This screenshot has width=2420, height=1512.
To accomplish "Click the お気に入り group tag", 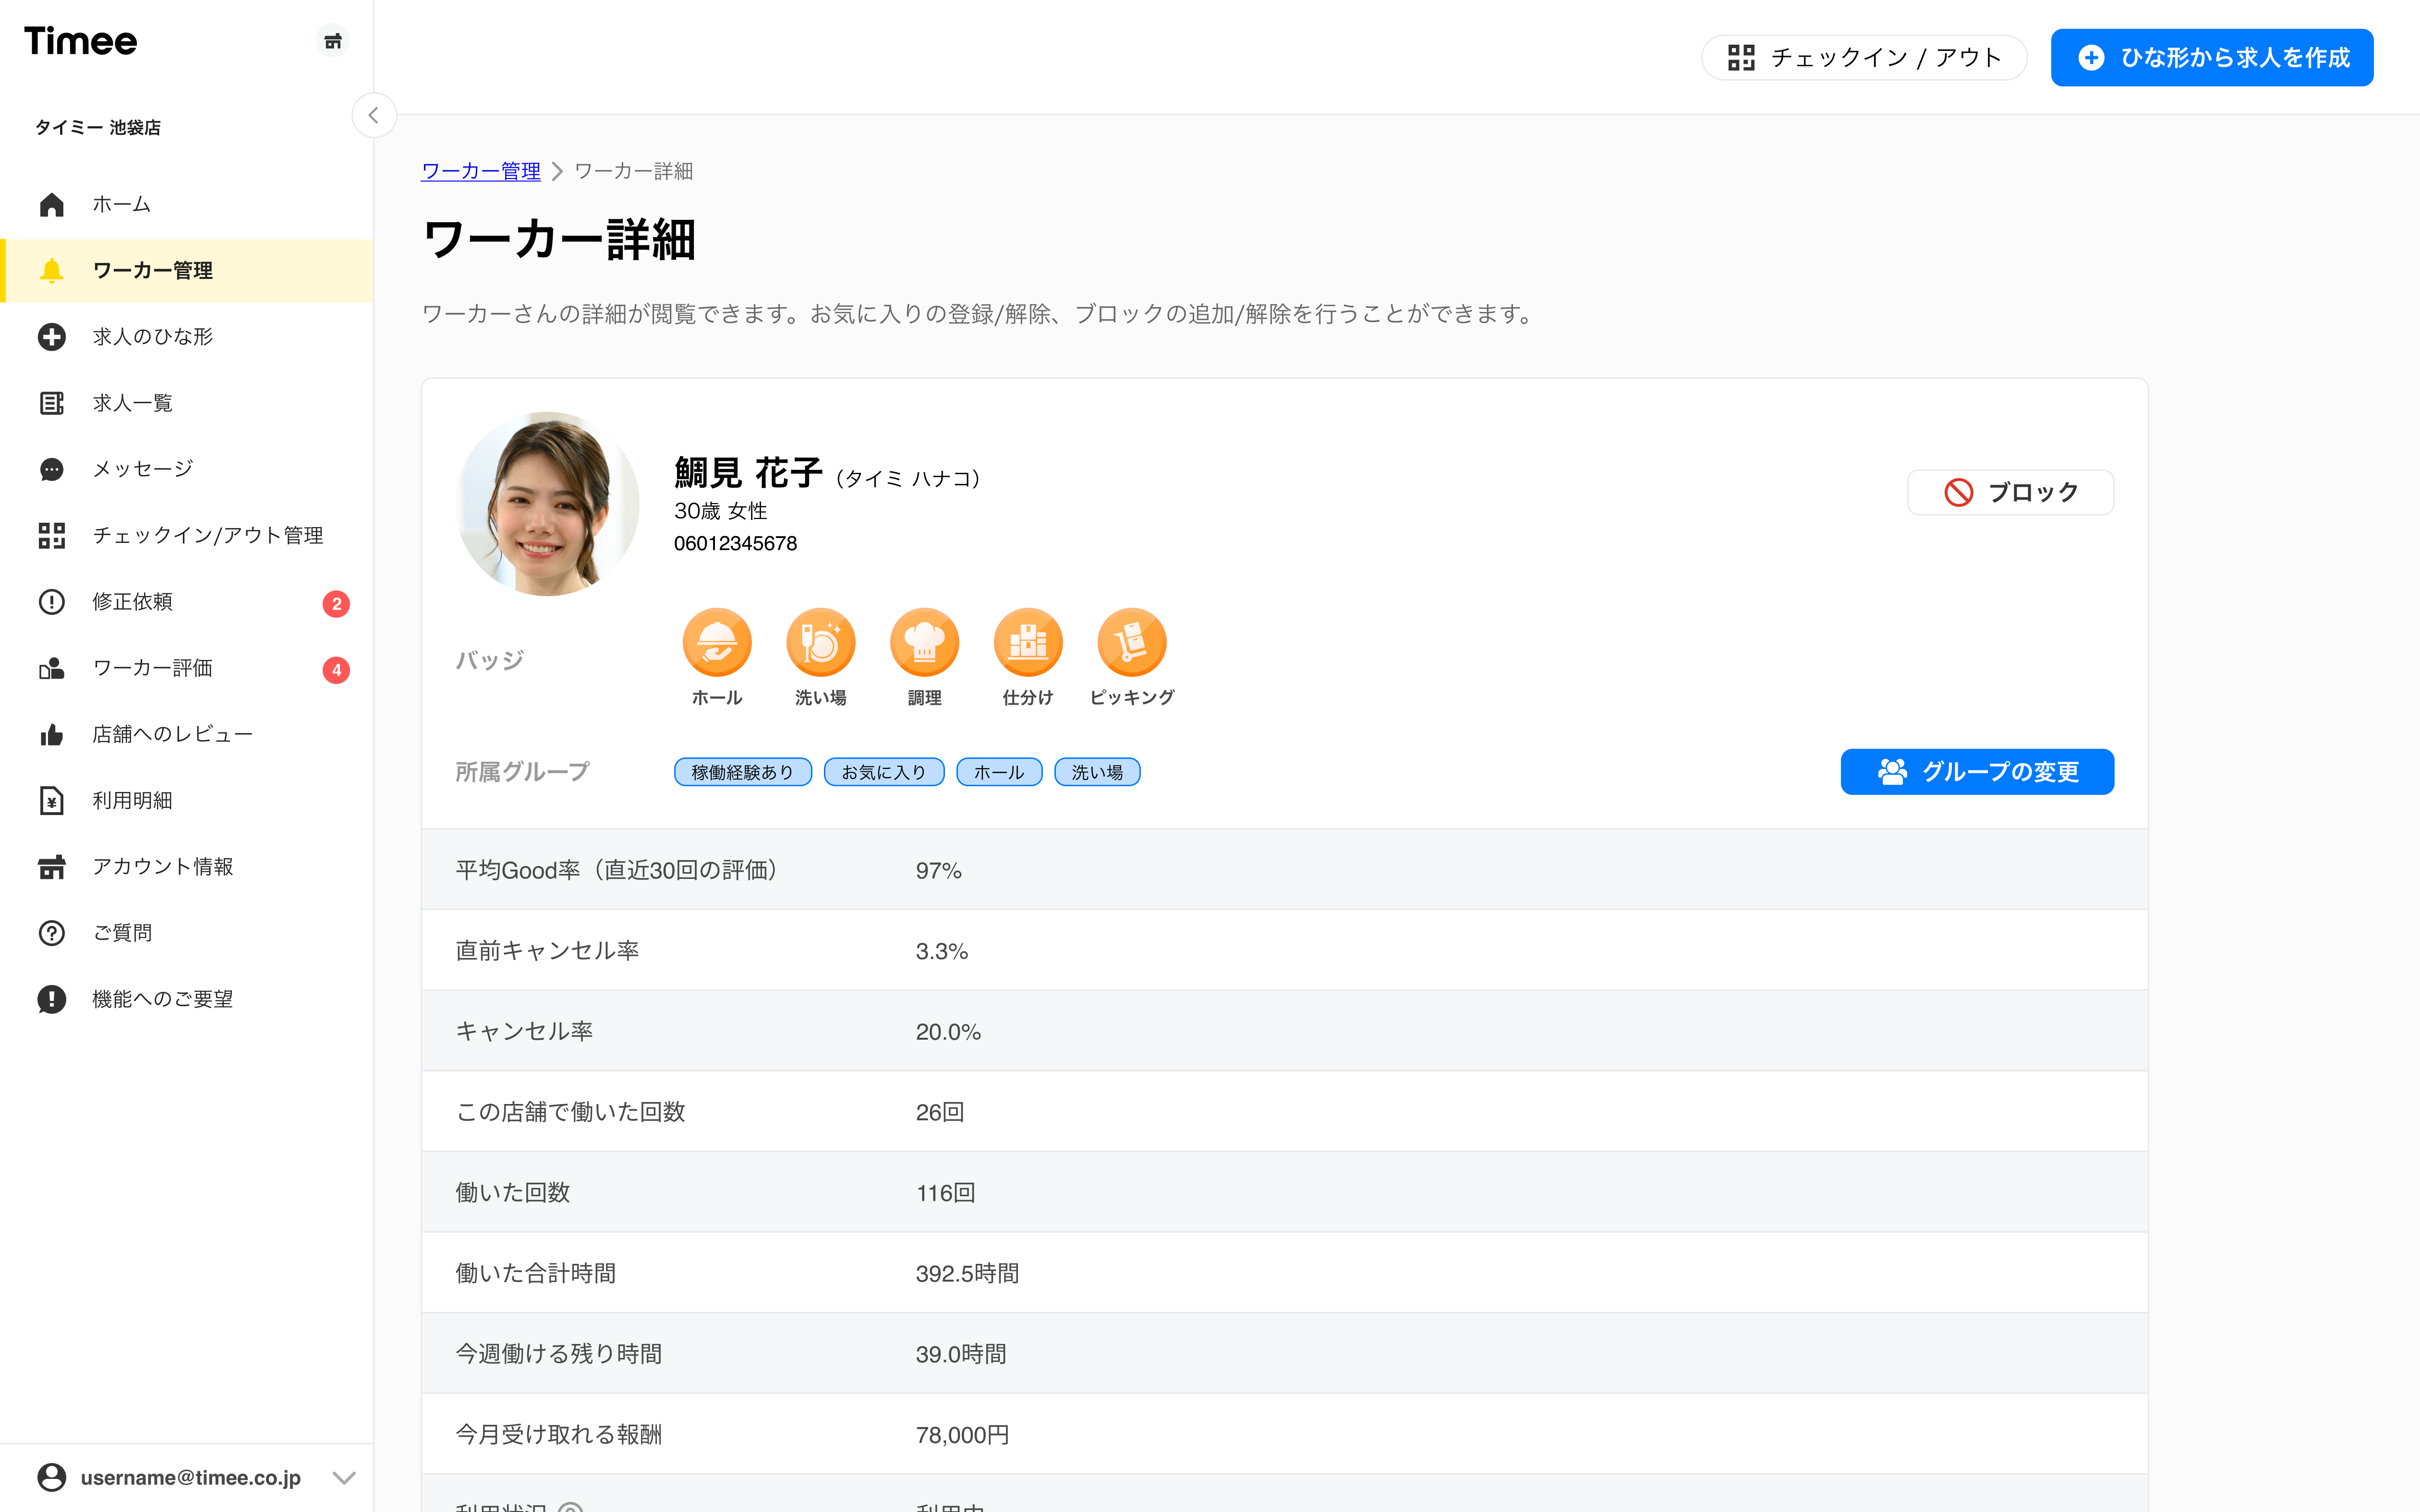I will coord(884,772).
